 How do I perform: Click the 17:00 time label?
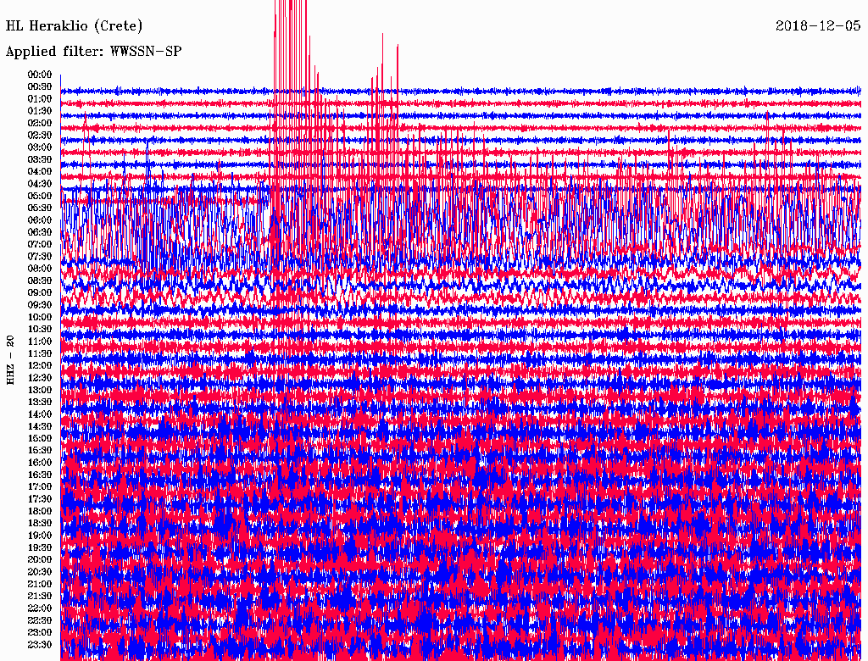[40, 487]
